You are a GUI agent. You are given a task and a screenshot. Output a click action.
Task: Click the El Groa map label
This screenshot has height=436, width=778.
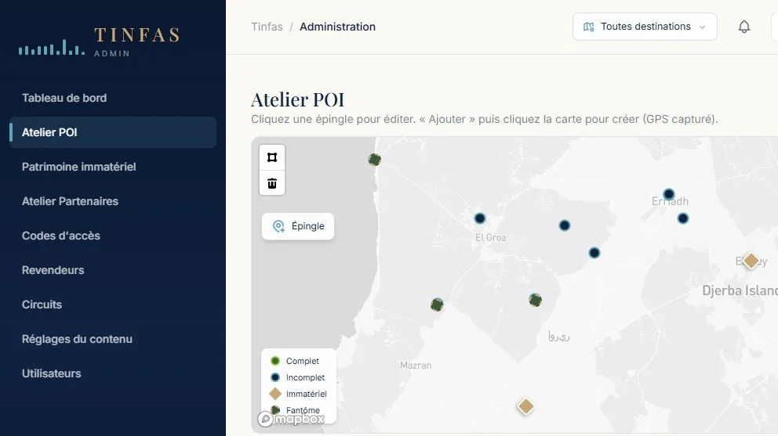tap(491, 237)
